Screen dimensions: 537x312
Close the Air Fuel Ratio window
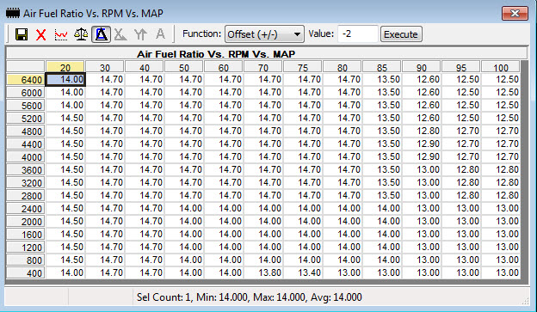[515, 14]
